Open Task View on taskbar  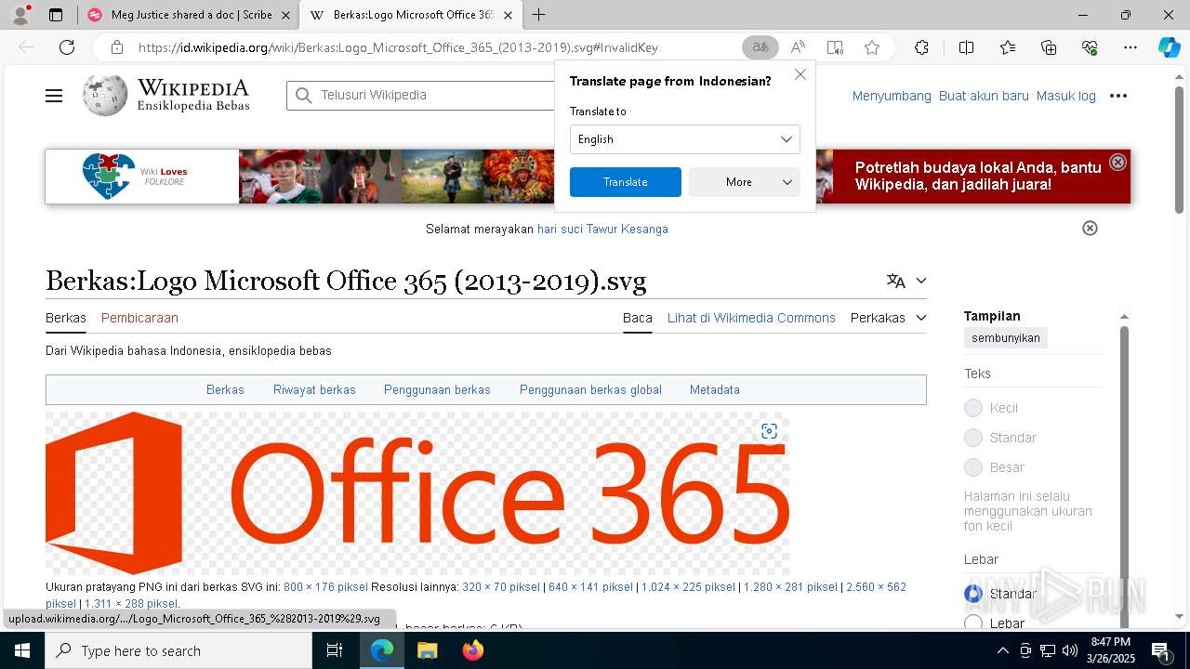tap(336, 650)
